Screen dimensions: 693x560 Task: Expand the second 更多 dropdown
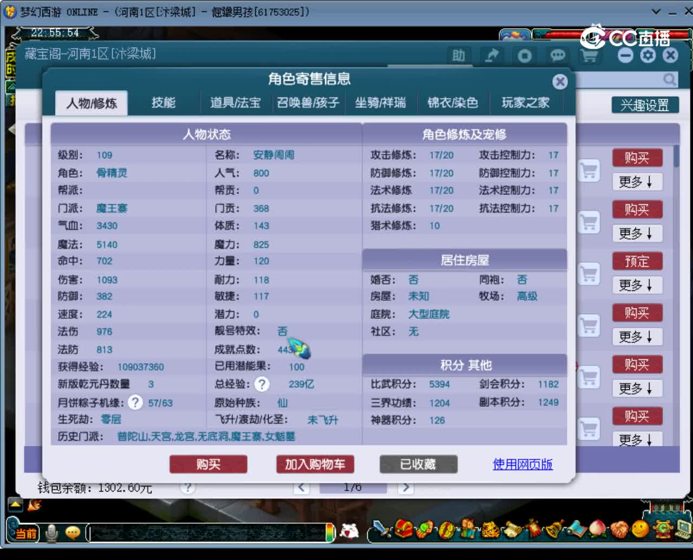point(637,233)
